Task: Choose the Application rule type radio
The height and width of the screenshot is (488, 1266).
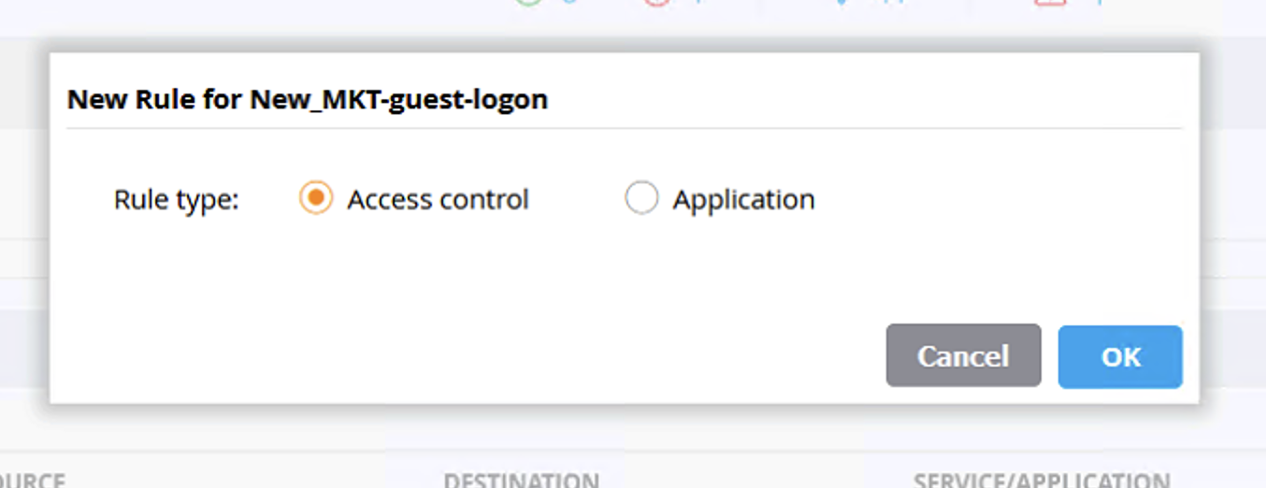Action: 641,198
